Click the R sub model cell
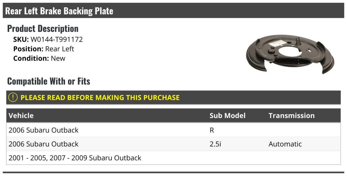Image resolution: width=347 pixels, height=176 pixels. 212,130
